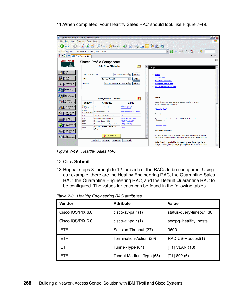
Task: Click the Name link in the Help pane
Action: tap(157, 75)
